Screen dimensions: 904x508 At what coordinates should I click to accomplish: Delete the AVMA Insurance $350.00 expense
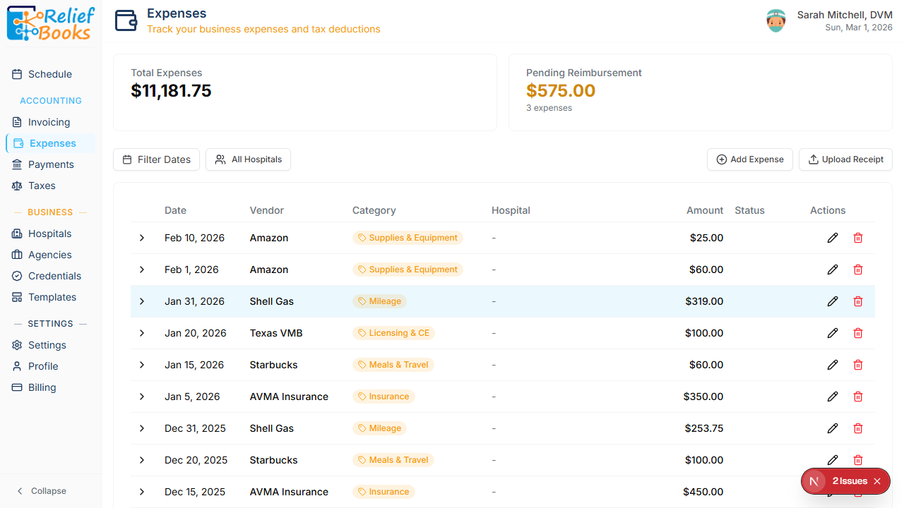coord(858,397)
